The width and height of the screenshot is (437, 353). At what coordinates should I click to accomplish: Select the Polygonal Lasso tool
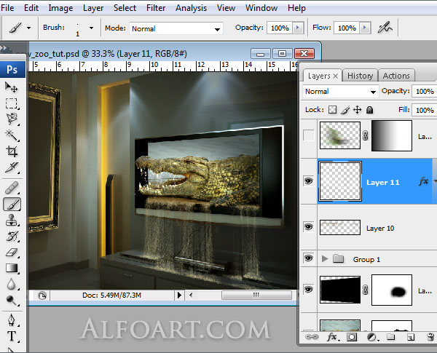[12, 119]
